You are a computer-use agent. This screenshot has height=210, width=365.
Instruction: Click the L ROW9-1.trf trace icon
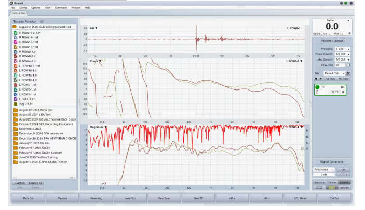pyautogui.click(x=16, y=84)
